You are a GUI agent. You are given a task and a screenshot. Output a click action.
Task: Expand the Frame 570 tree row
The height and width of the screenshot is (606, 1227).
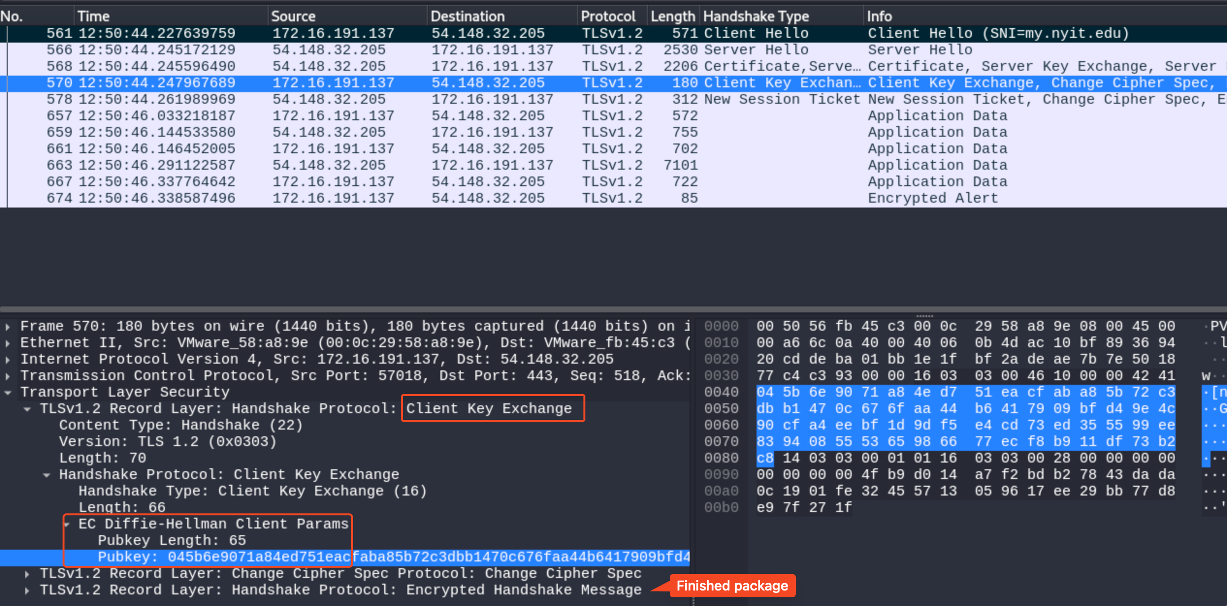8,327
